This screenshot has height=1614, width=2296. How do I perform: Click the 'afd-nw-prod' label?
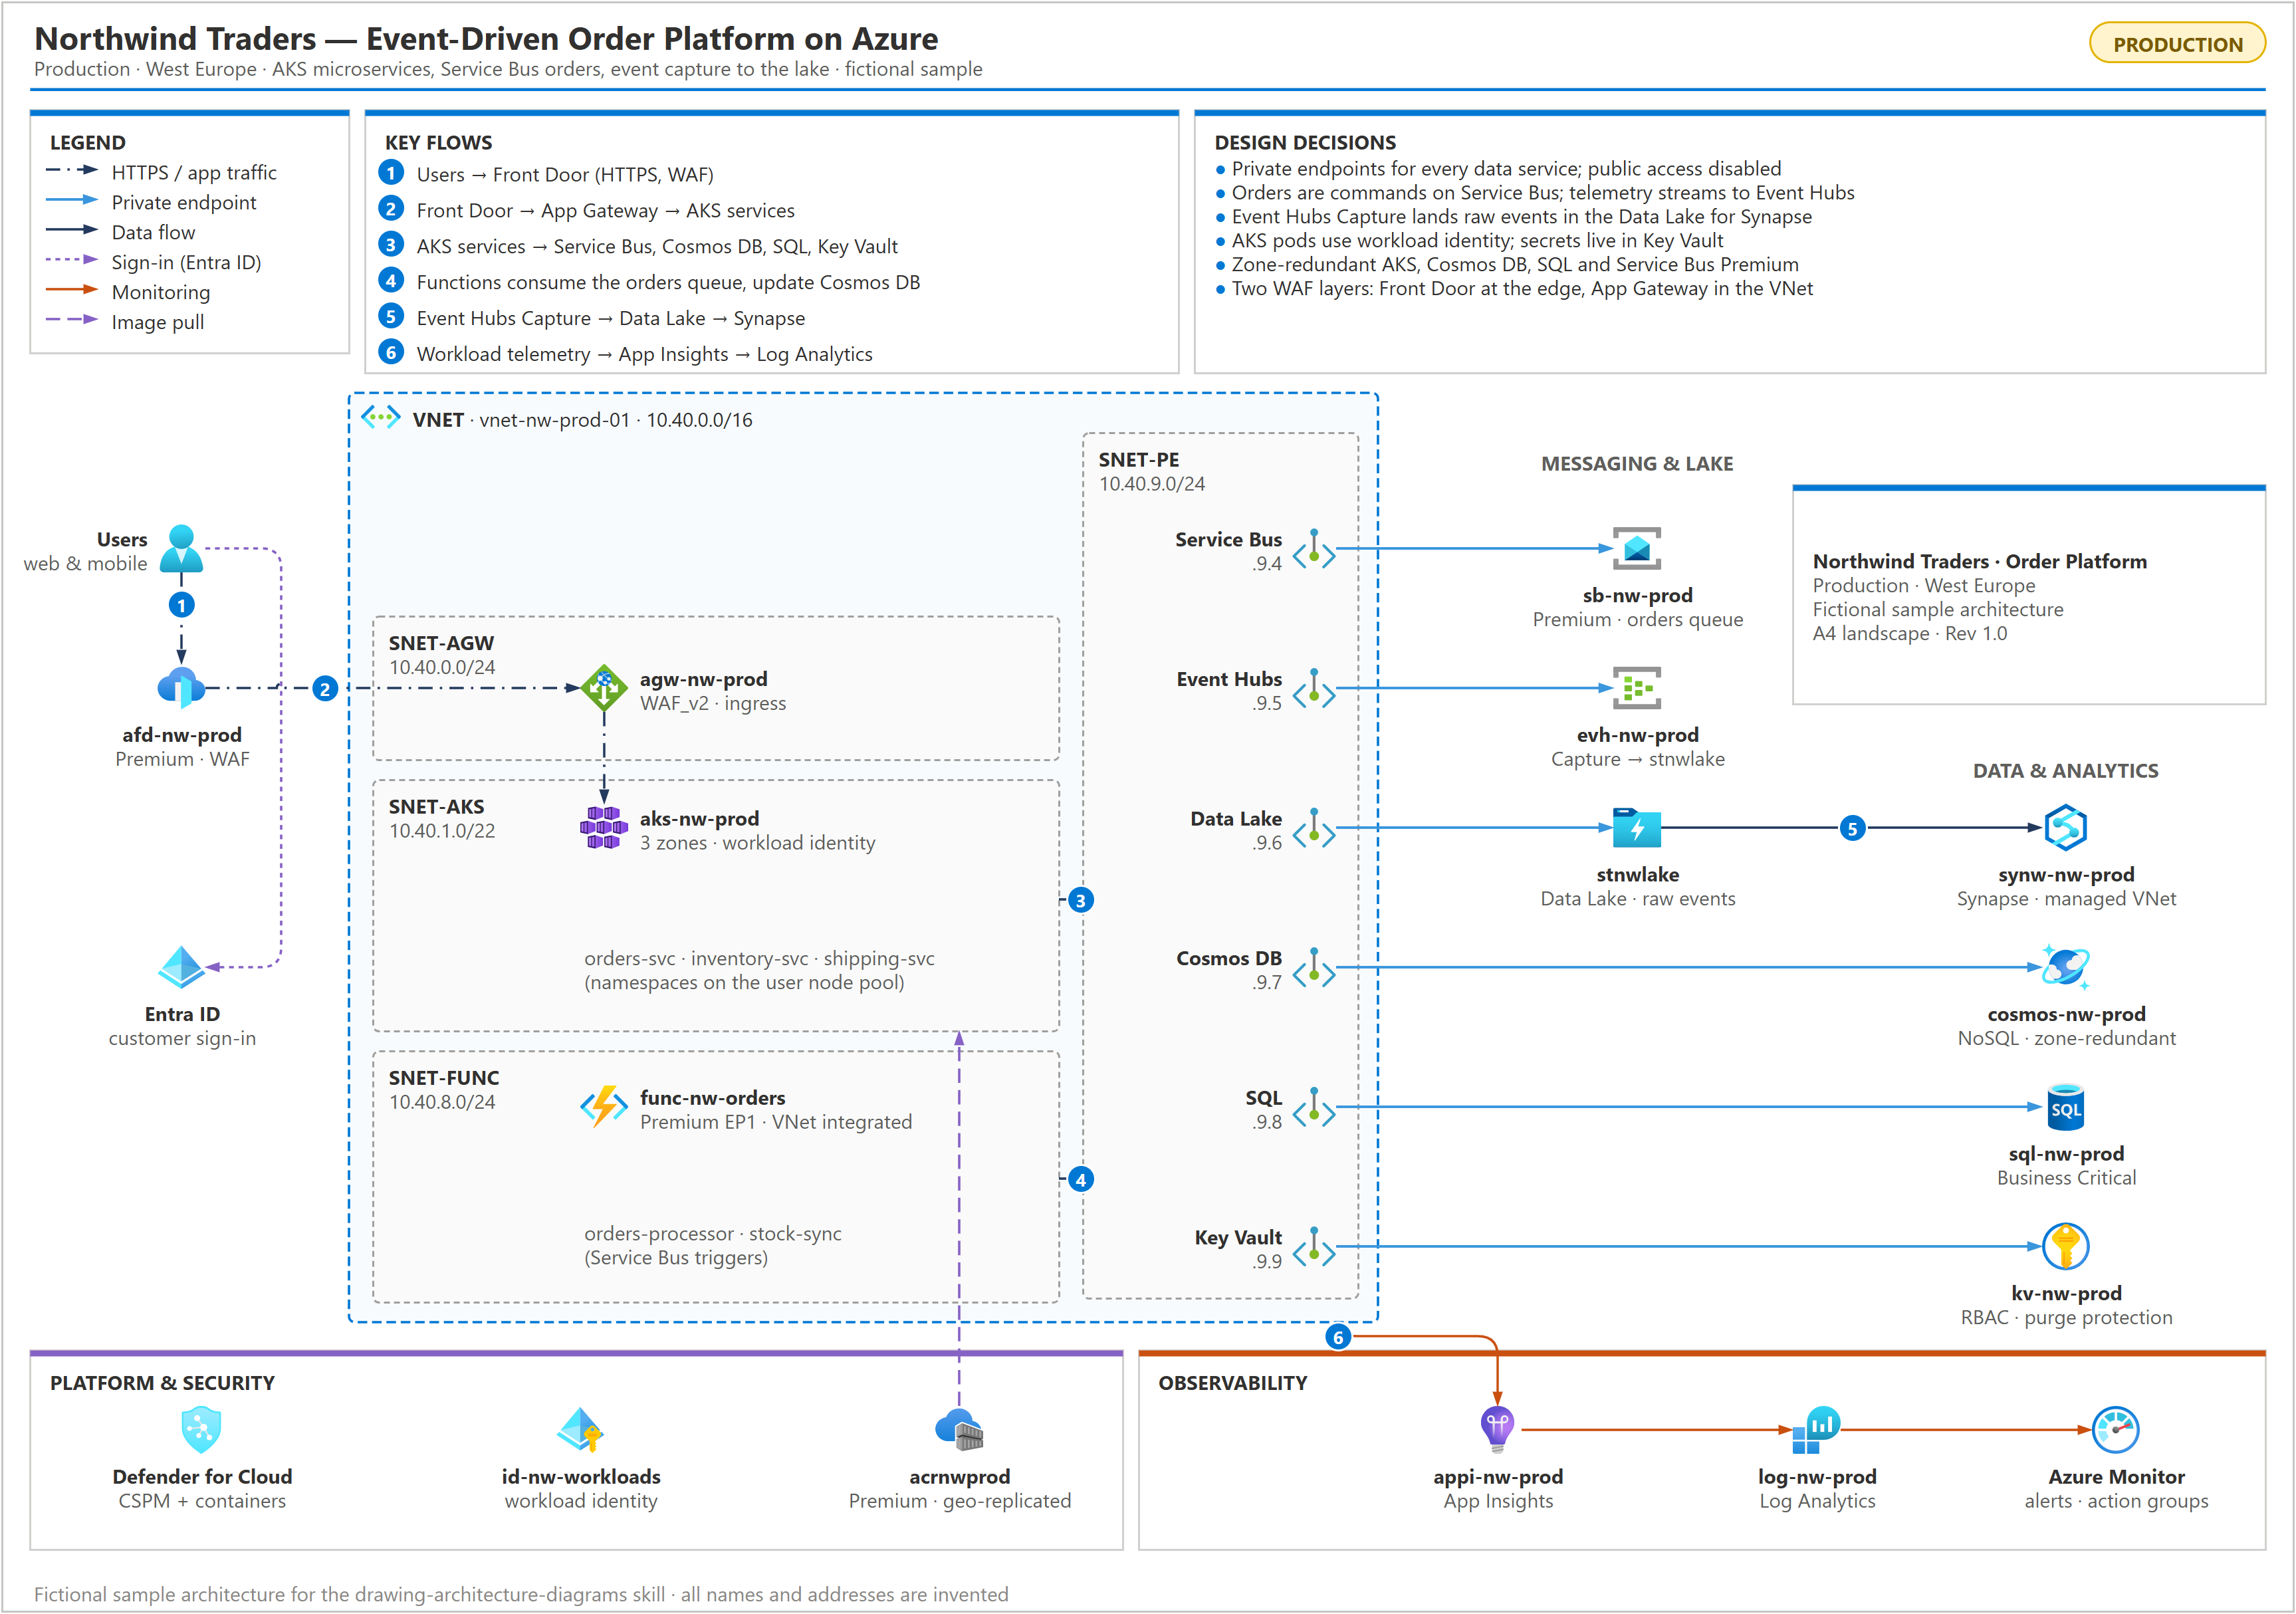[x=182, y=735]
